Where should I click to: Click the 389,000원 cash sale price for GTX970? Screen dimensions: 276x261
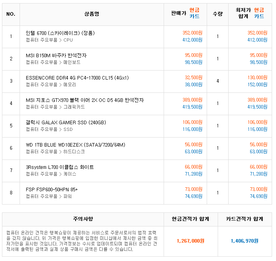click(x=192, y=100)
